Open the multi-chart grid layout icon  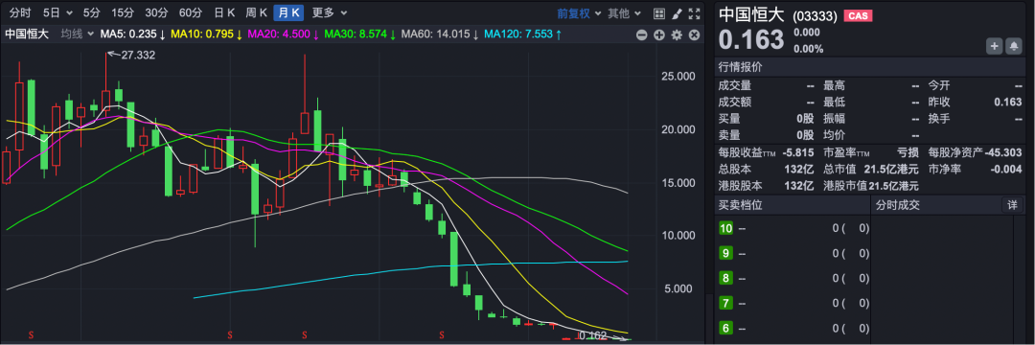[658, 13]
